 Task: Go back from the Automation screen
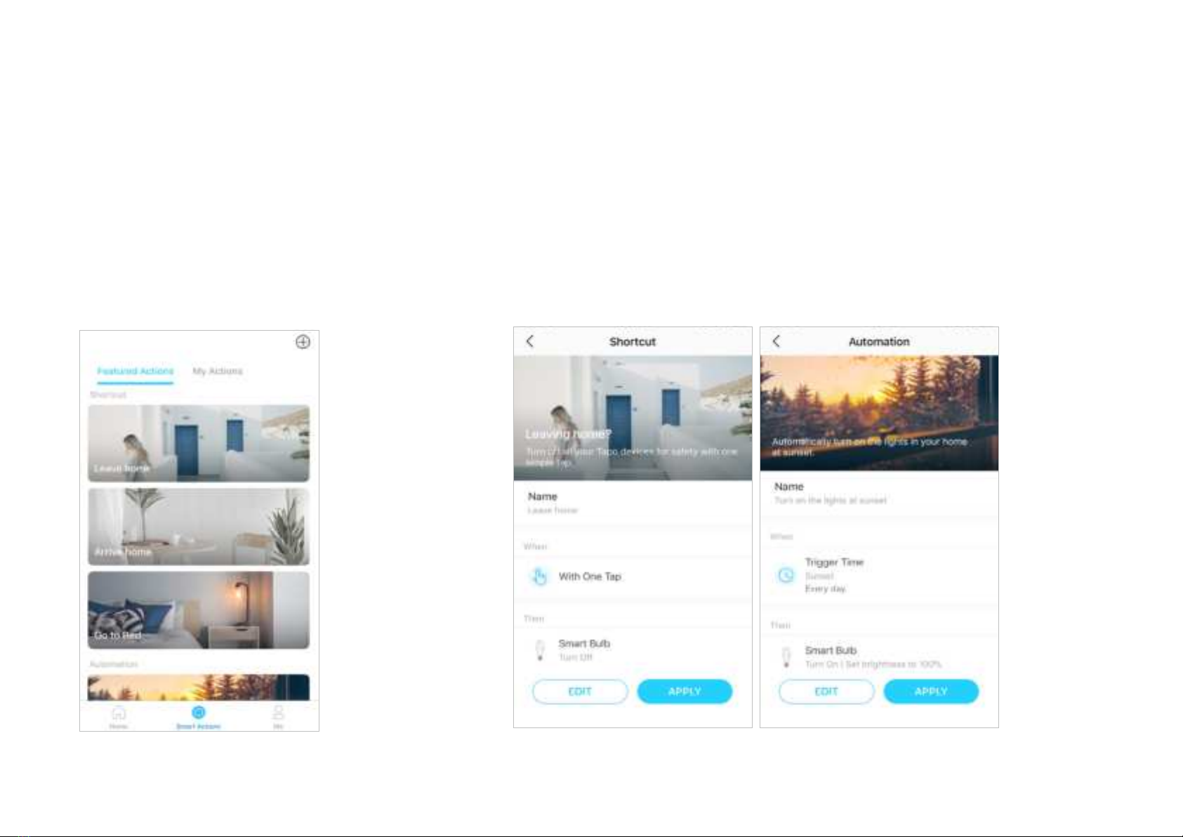click(776, 341)
